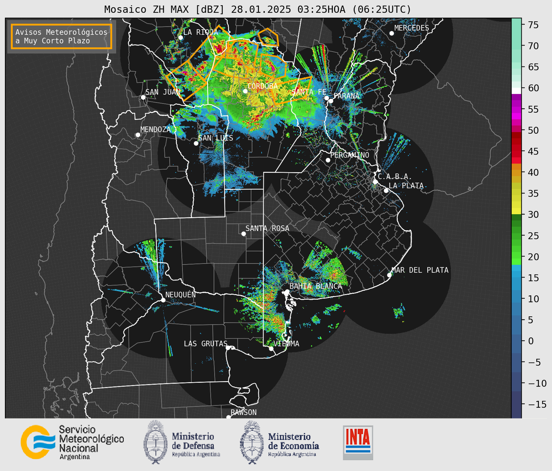Click the C.A.B.A. city marker dot

point(376,182)
